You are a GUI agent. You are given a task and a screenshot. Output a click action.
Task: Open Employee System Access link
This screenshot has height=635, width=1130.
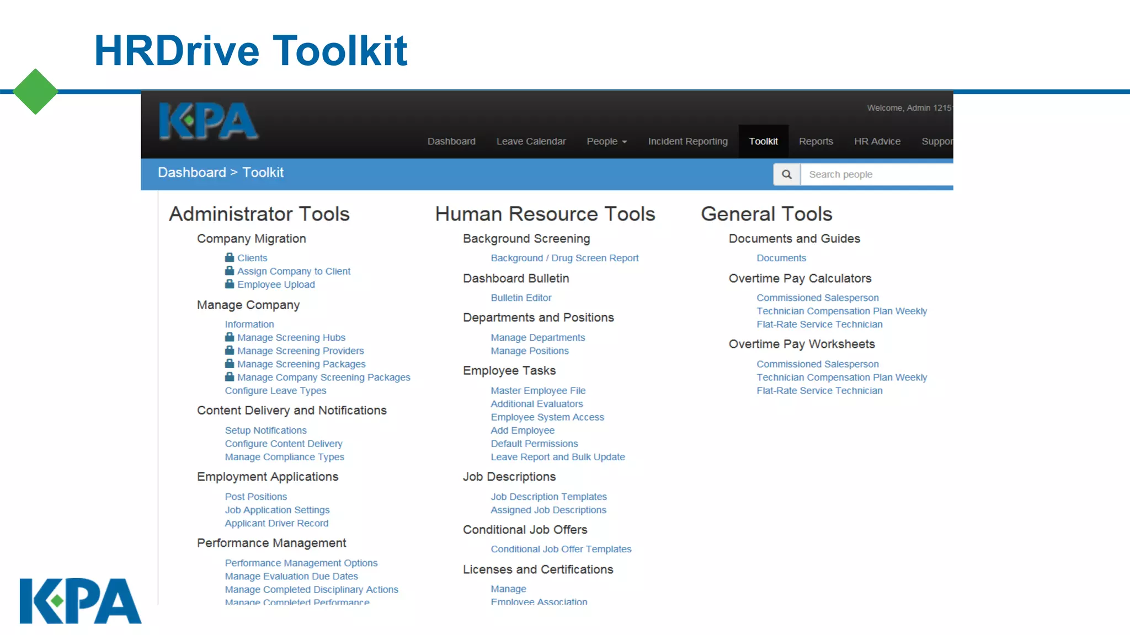coord(547,417)
